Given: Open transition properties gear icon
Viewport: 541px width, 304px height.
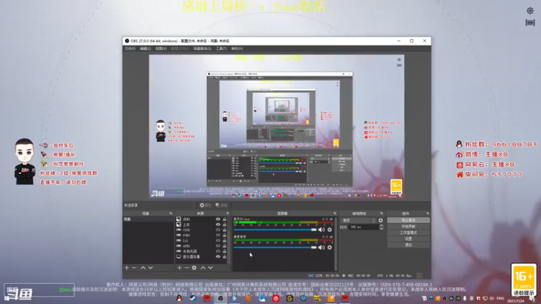Looking at the screenshot, I should point(381,220).
